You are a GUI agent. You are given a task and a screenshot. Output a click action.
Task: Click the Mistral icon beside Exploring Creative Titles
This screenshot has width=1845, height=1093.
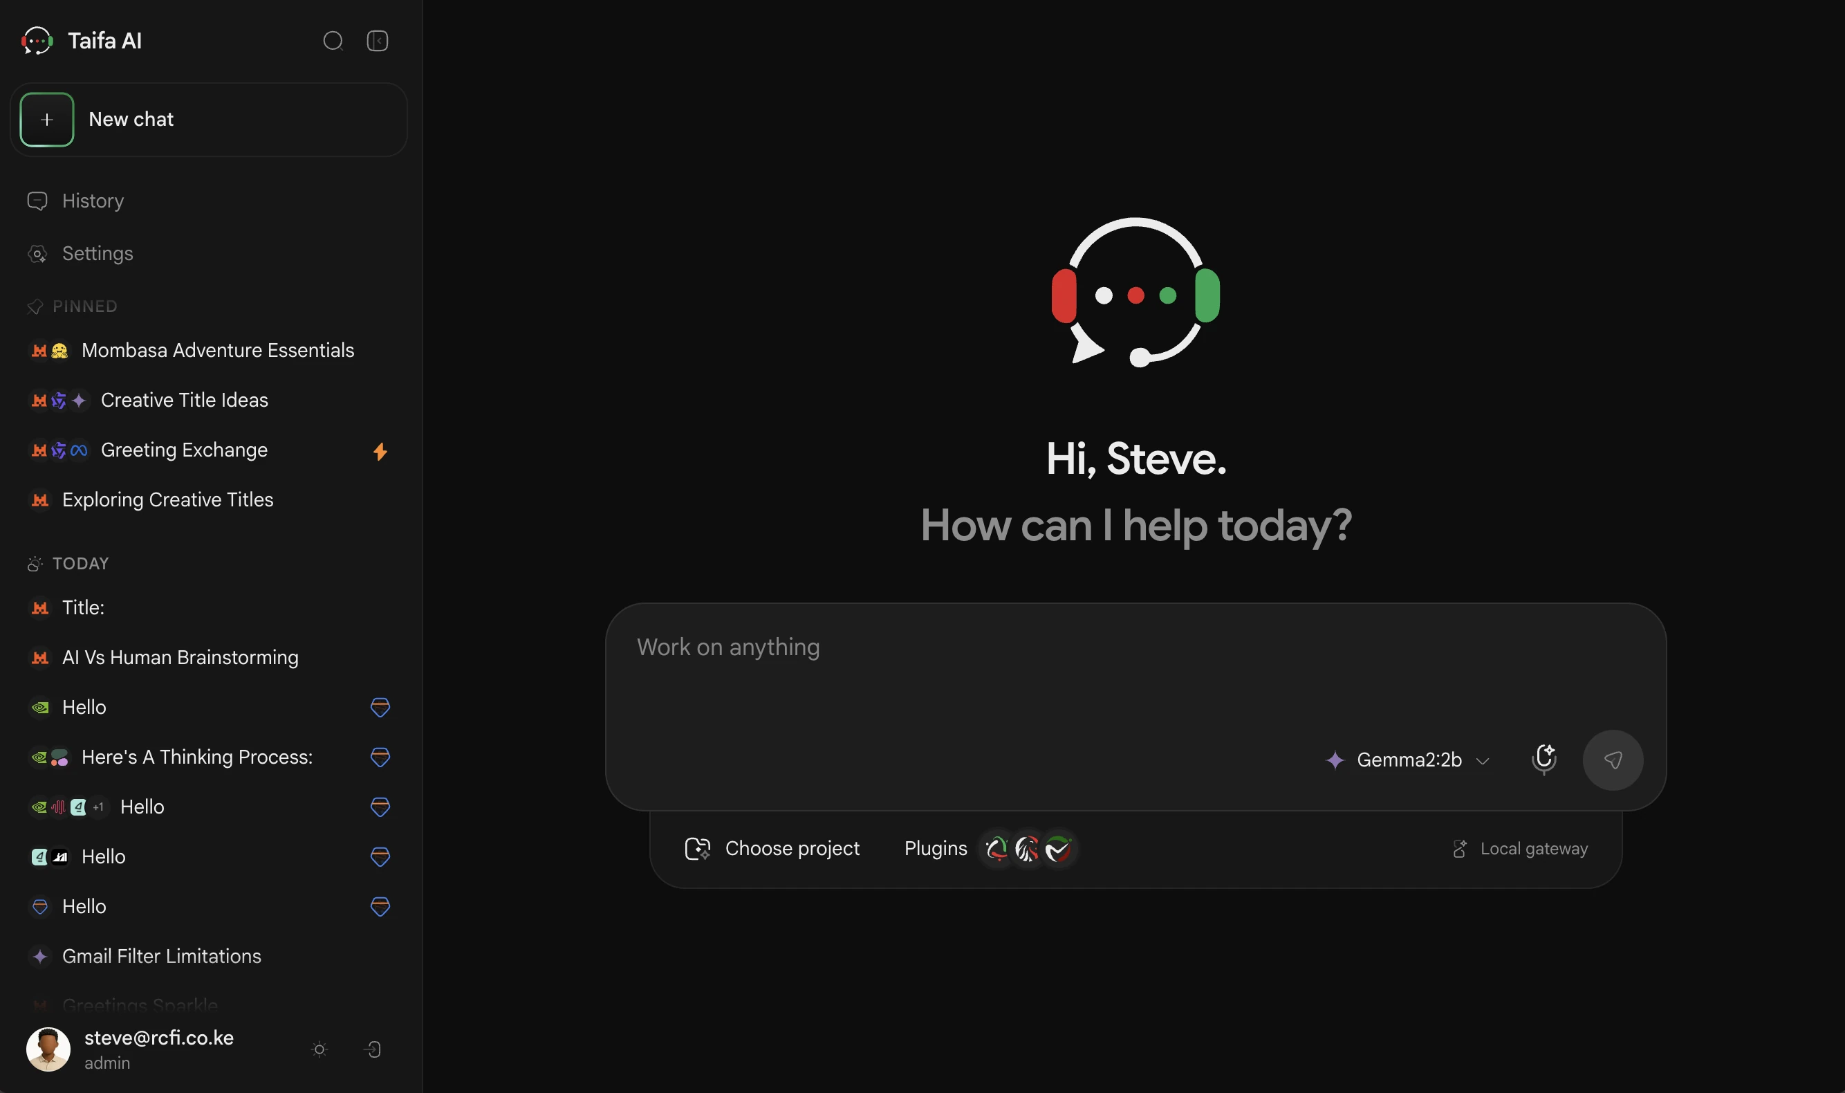(39, 500)
